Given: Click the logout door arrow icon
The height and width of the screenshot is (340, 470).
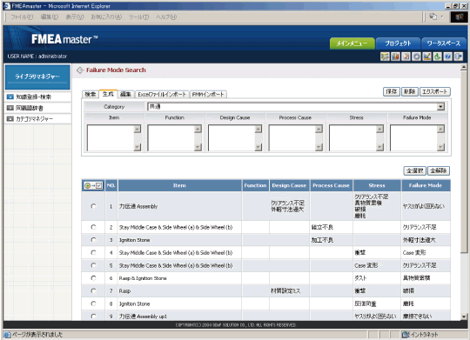Looking at the screenshot, I should (459, 57).
